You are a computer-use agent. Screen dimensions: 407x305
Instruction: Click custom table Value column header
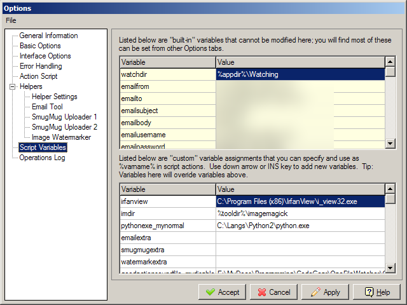click(x=300, y=189)
